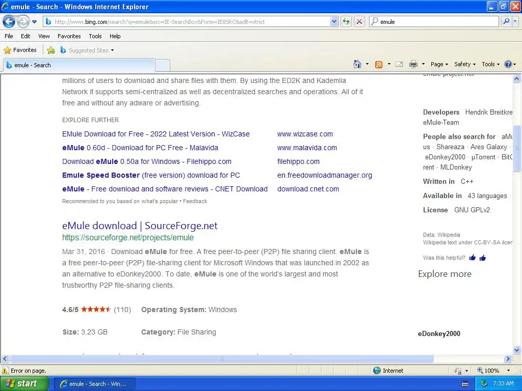522x391 pixels.
Task: Open eMule 0.60d Malavida link
Action: [x=140, y=148]
